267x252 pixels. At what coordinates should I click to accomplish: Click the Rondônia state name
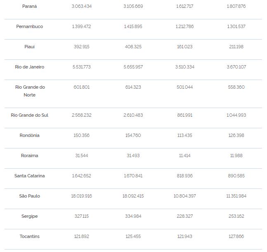point(29,135)
